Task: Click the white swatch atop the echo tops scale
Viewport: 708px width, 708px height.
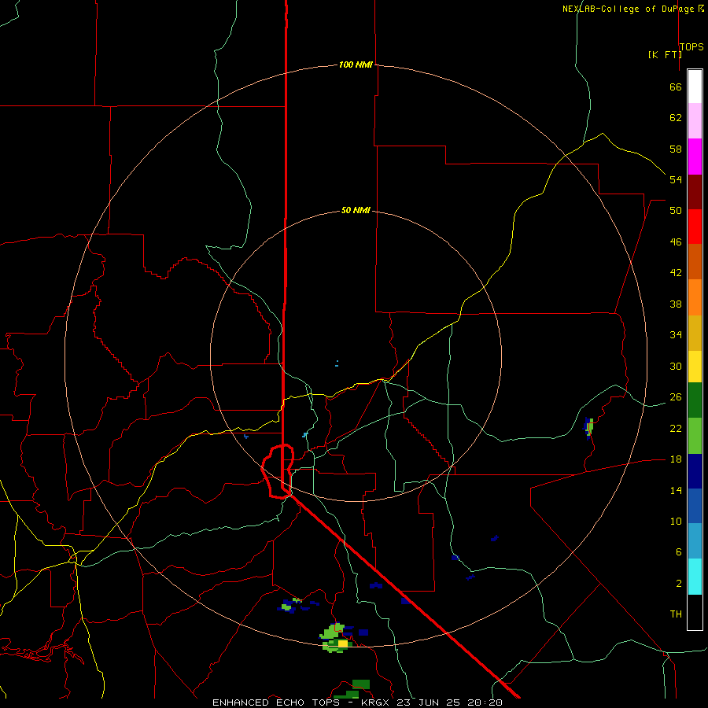Action: (x=695, y=87)
